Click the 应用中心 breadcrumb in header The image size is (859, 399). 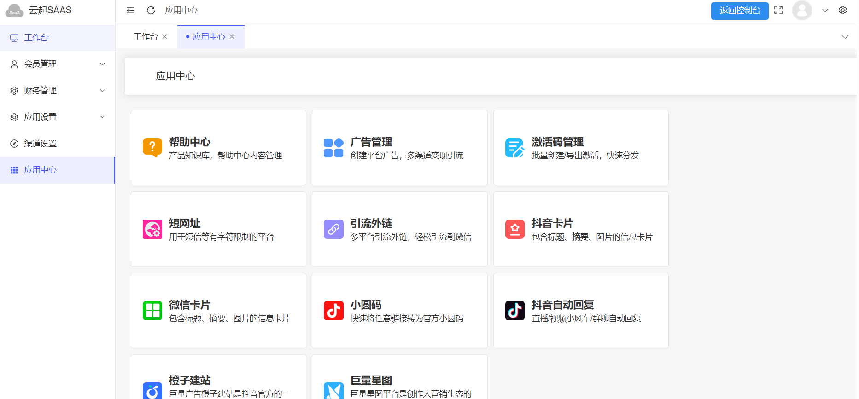181,10
